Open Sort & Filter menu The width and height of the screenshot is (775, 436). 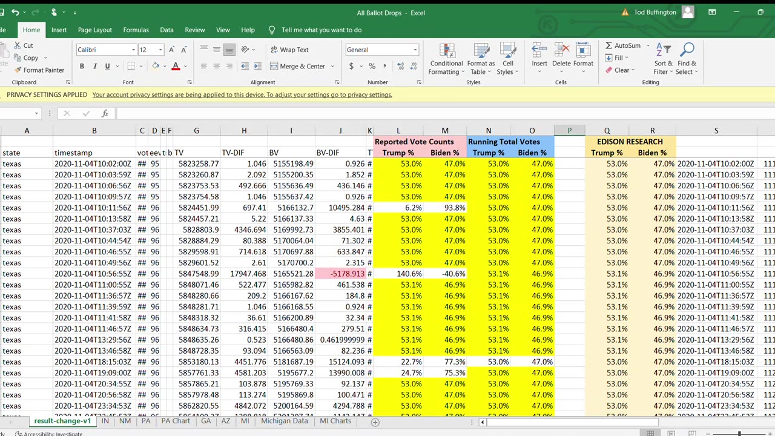point(664,59)
